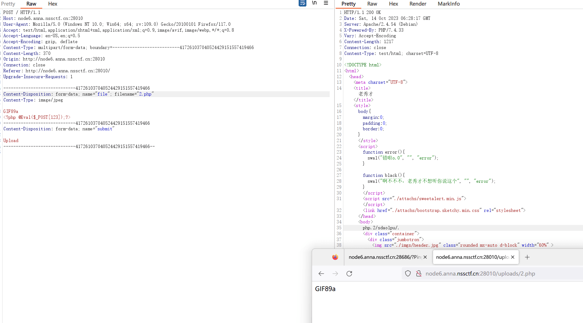Click the tracking protection shield icon
This screenshot has height=323, width=583.
(408, 273)
